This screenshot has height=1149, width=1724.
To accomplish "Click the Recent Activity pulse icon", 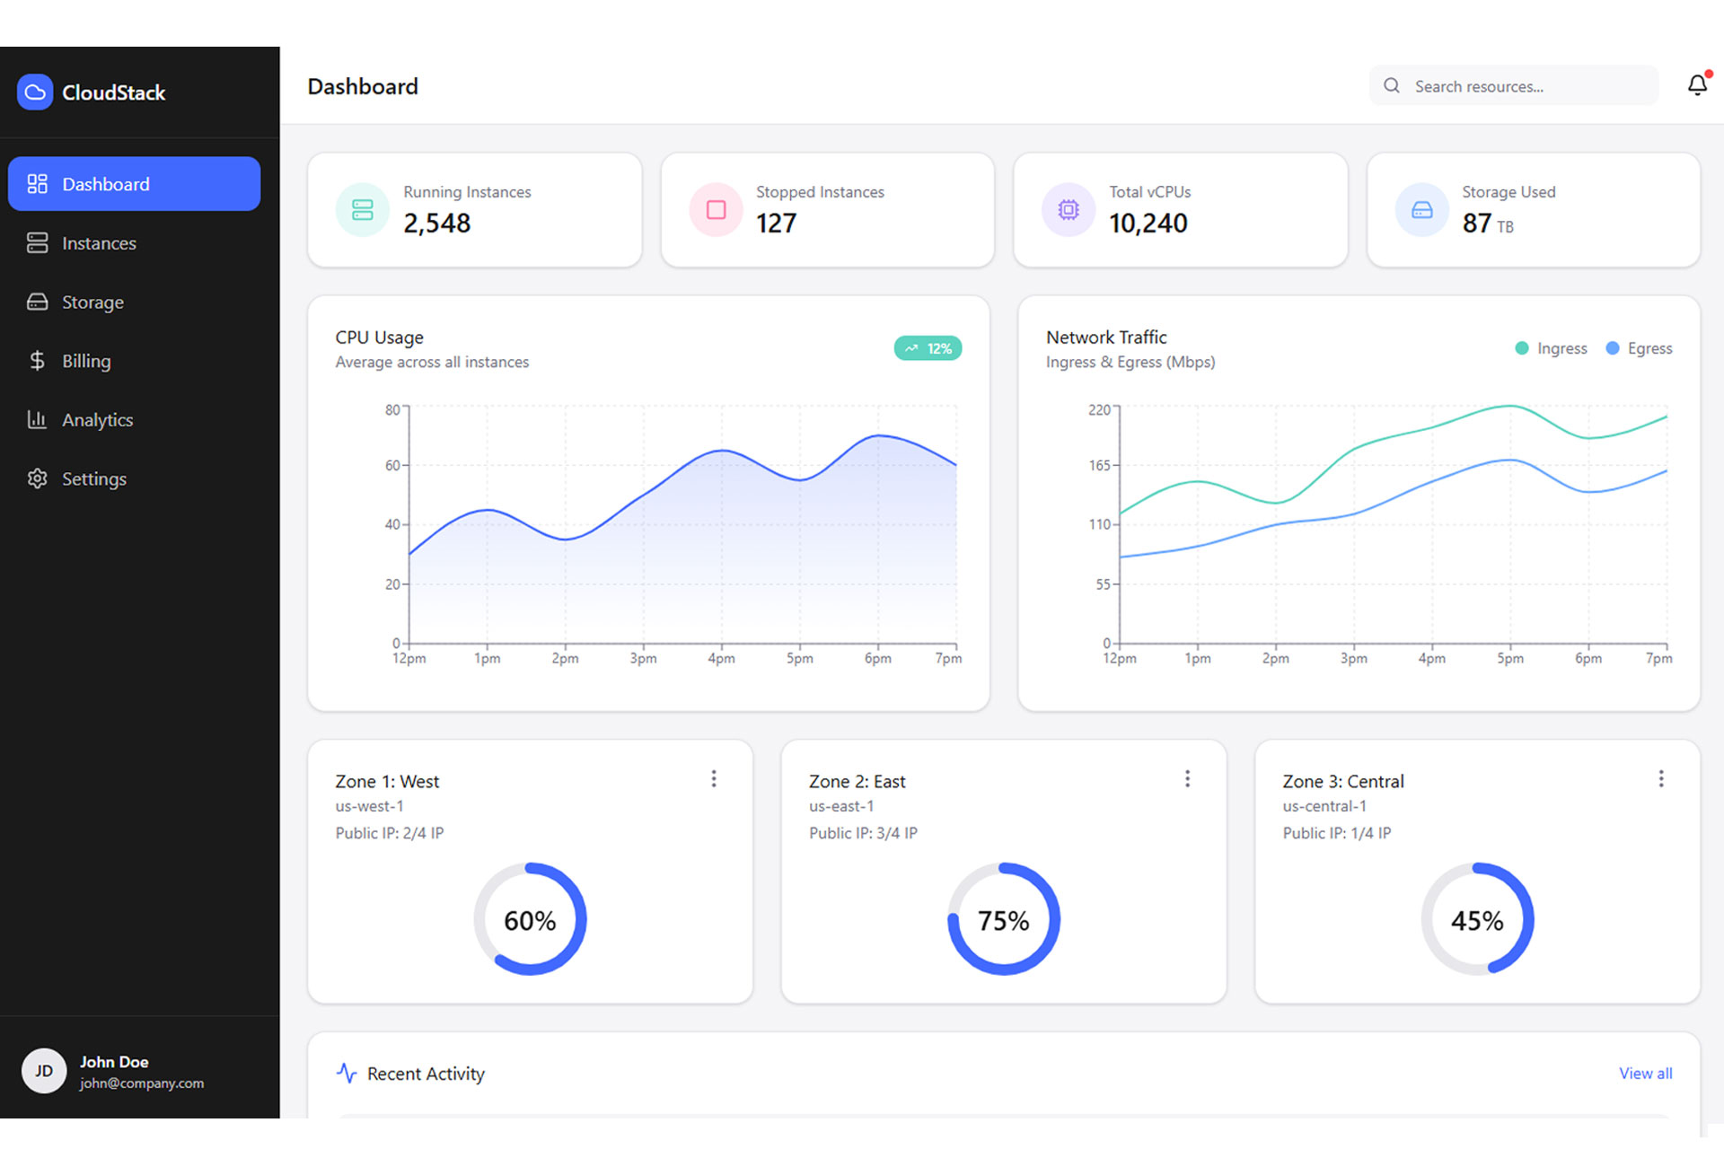I will [347, 1073].
